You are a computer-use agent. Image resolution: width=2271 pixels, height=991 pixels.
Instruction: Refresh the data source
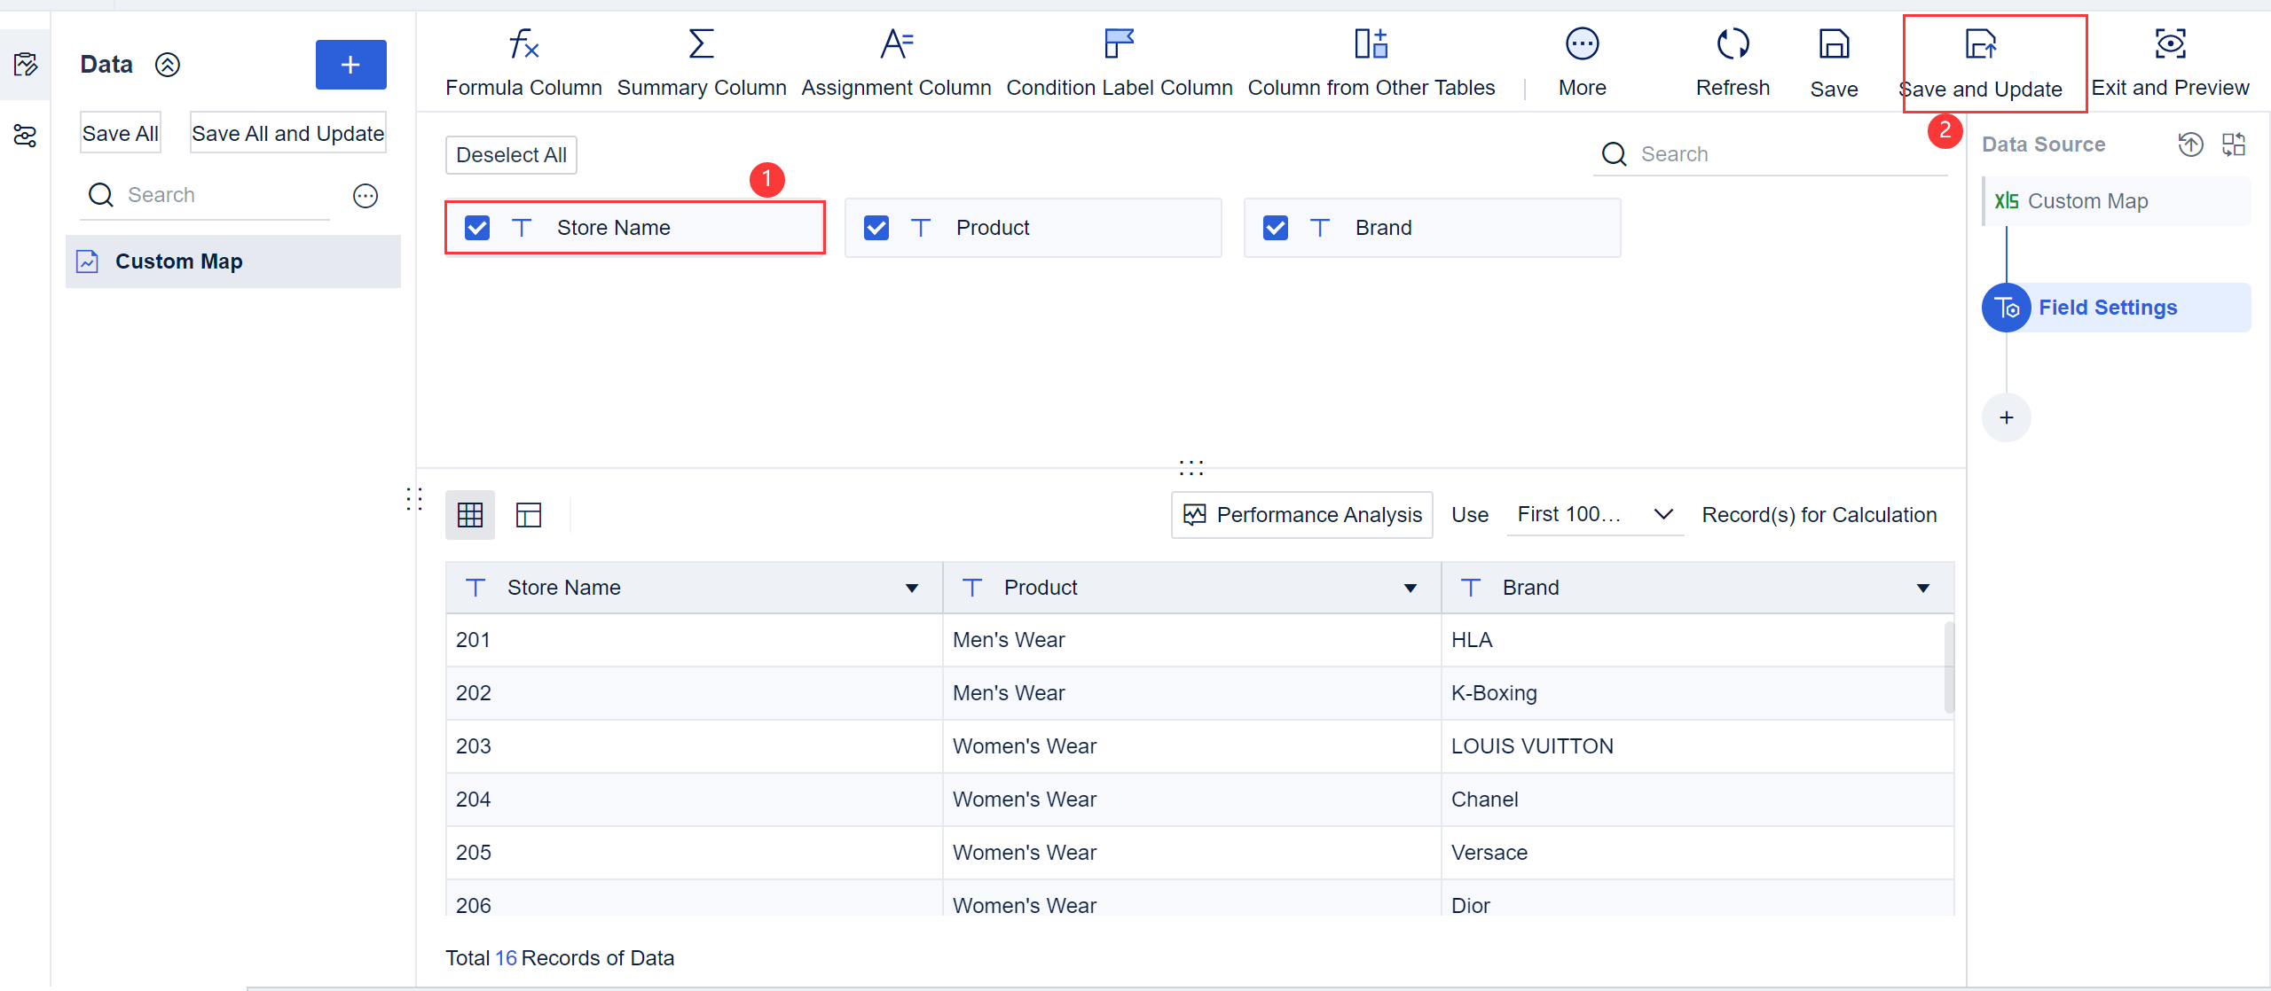(1732, 62)
